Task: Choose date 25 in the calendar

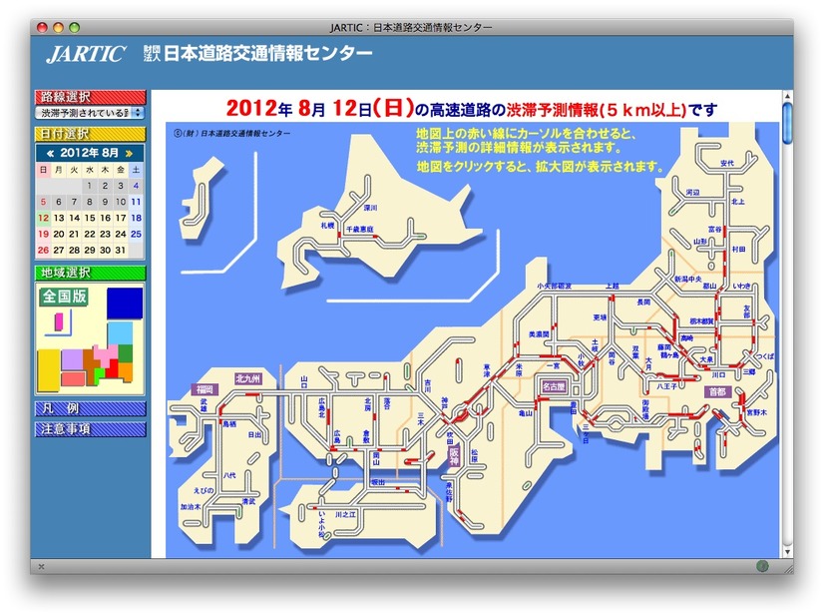Action: tap(136, 234)
